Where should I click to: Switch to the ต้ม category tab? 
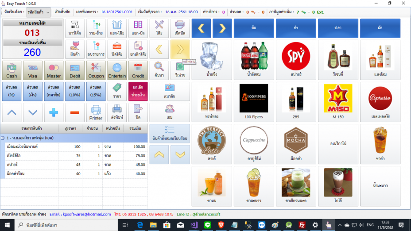(x=254, y=28)
